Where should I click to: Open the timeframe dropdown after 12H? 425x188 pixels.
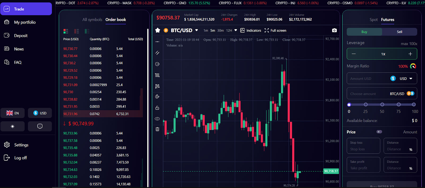[x=236, y=30]
